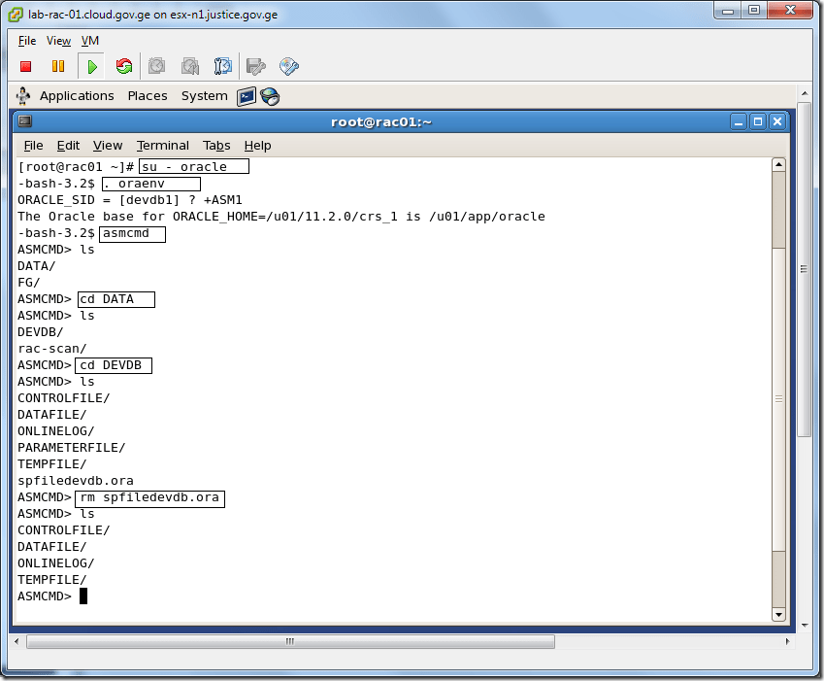
Task: Expand the Places menu
Action: pyautogui.click(x=148, y=96)
